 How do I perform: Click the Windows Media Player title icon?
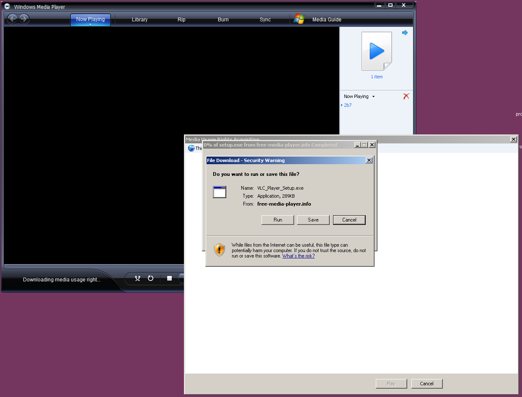pyautogui.click(x=7, y=6)
